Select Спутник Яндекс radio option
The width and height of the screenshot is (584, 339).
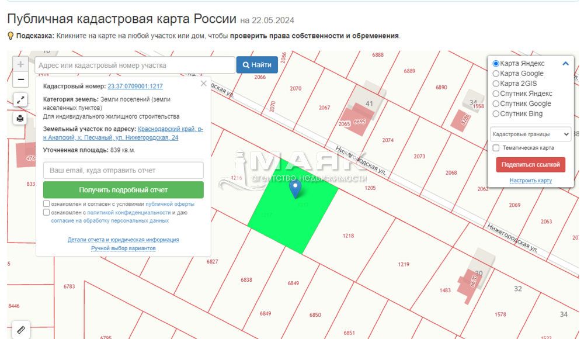496,94
